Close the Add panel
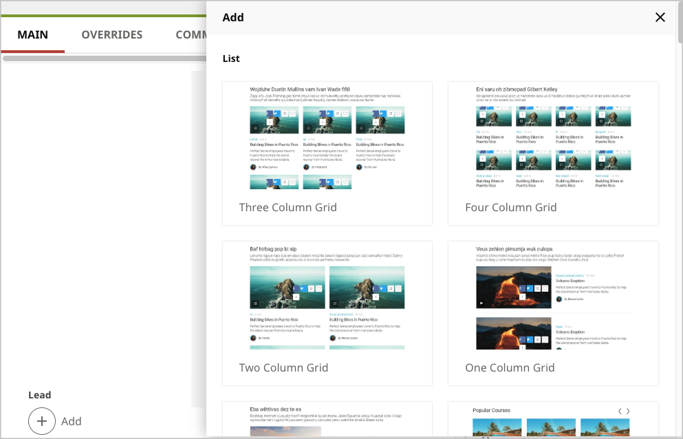The width and height of the screenshot is (683, 439). pyautogui.click(x=660, y=17)
